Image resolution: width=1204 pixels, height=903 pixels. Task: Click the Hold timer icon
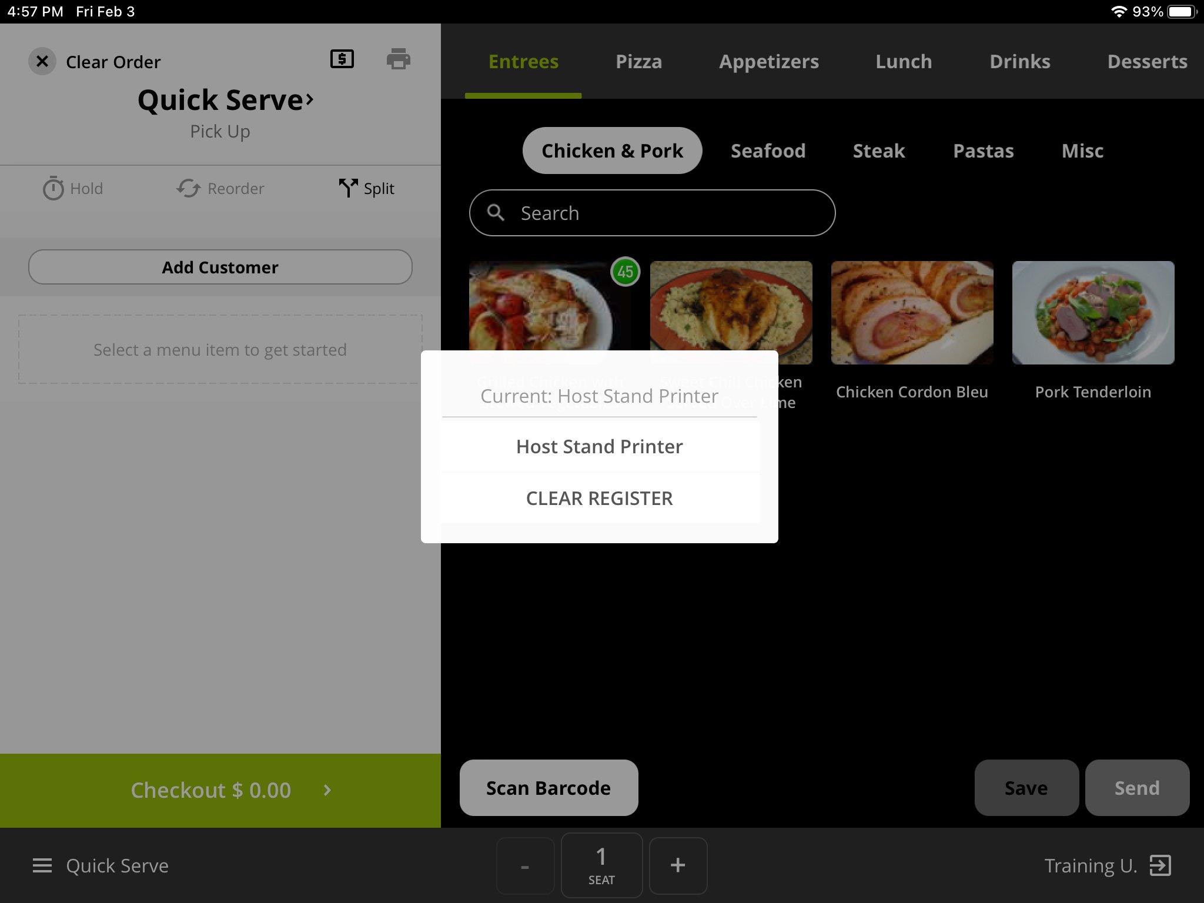tap(53, 188)
